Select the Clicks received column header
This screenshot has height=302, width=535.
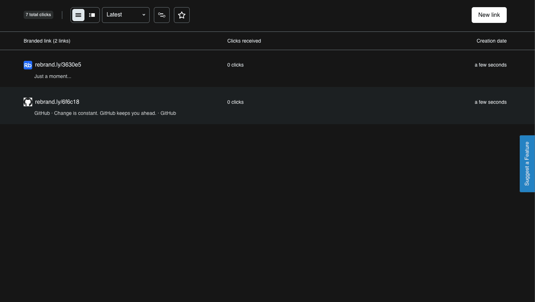(244, 41)
